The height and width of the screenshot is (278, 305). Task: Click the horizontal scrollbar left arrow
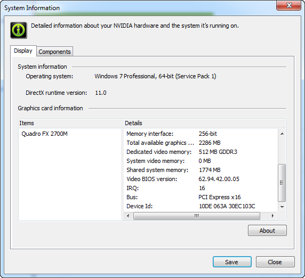128,216
